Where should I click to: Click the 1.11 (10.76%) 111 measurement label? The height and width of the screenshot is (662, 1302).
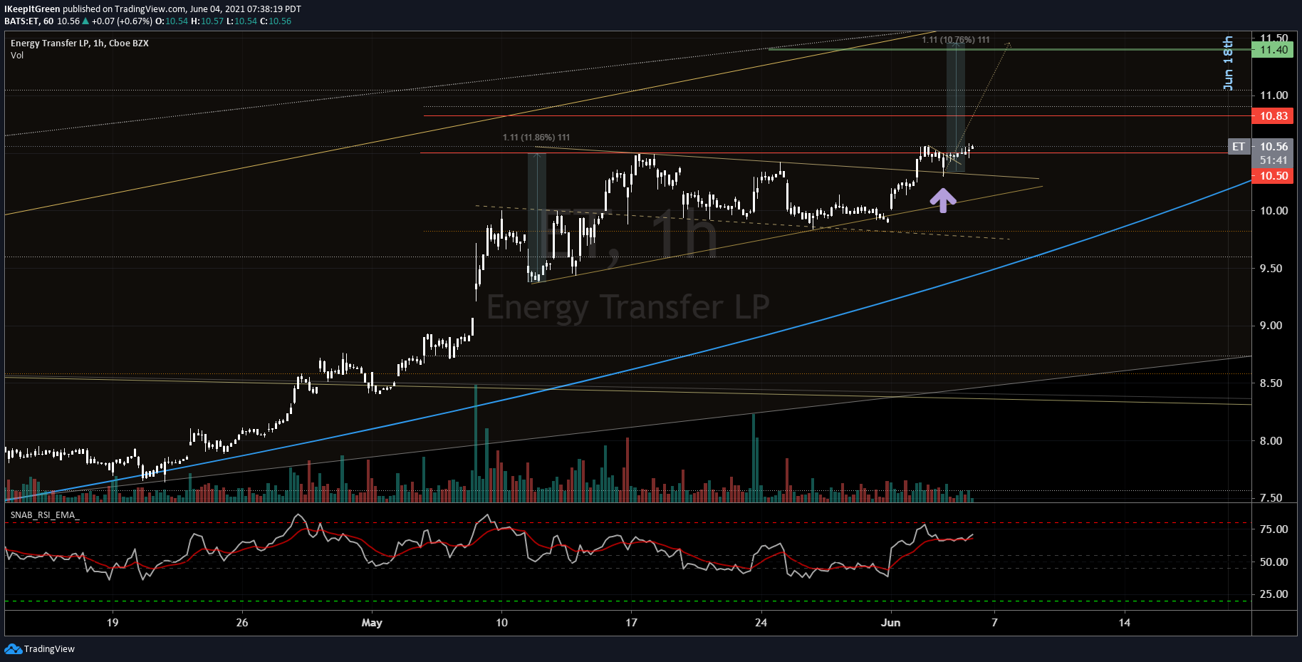pos(956,40)
